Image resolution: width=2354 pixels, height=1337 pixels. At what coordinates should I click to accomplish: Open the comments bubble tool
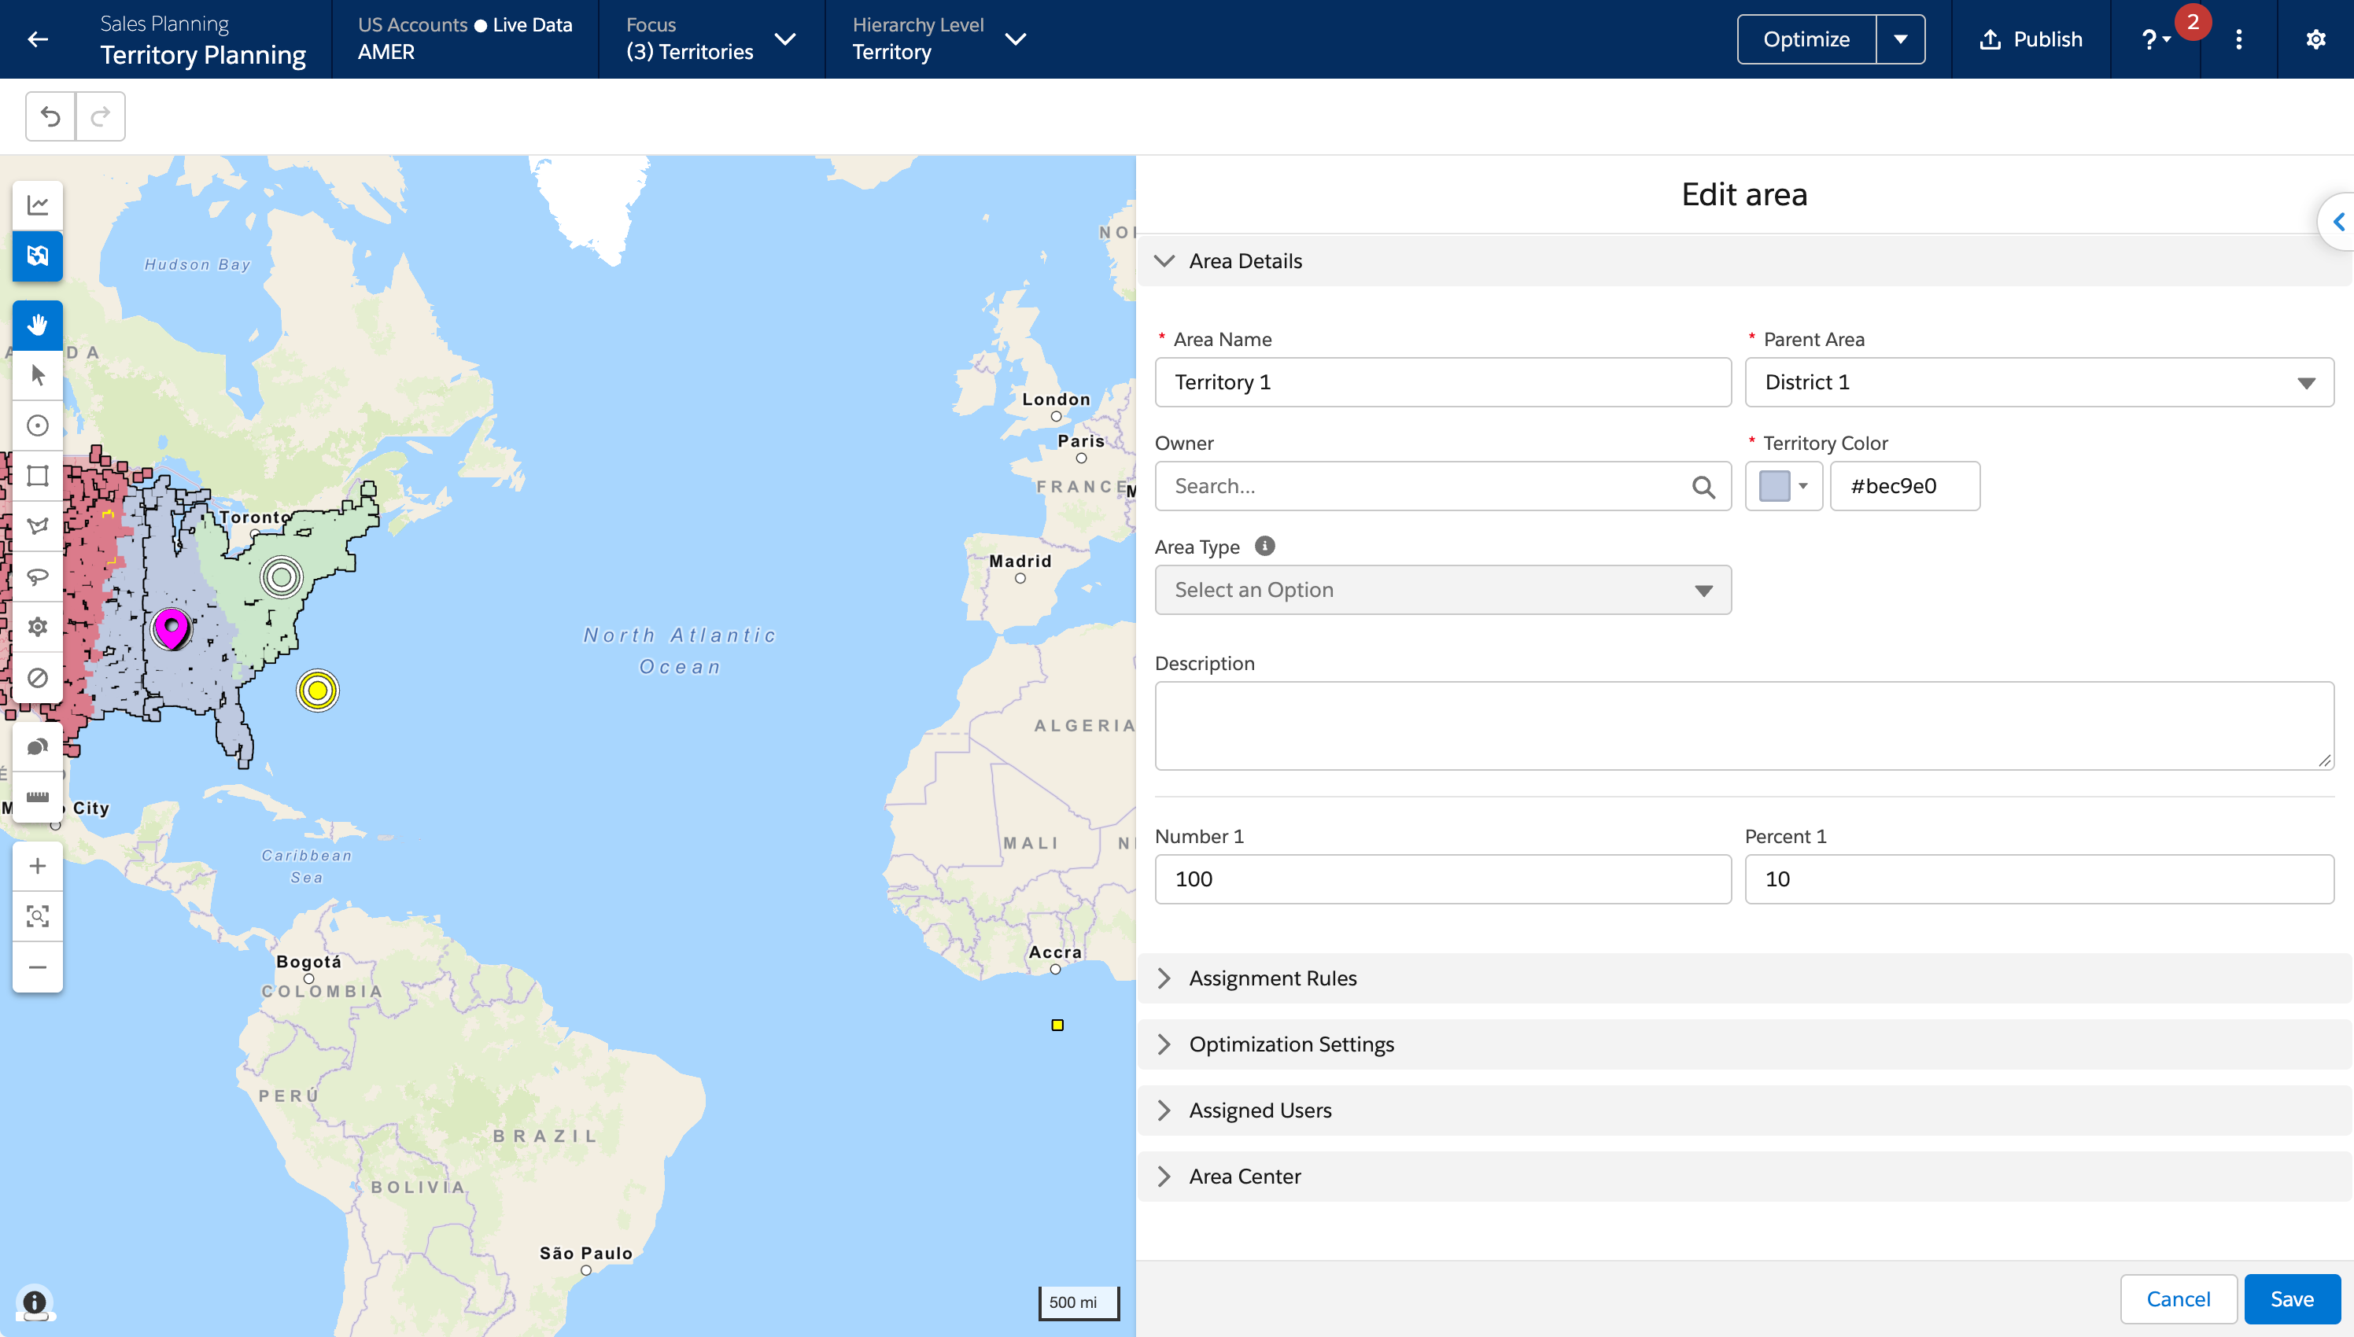point(38,746)
